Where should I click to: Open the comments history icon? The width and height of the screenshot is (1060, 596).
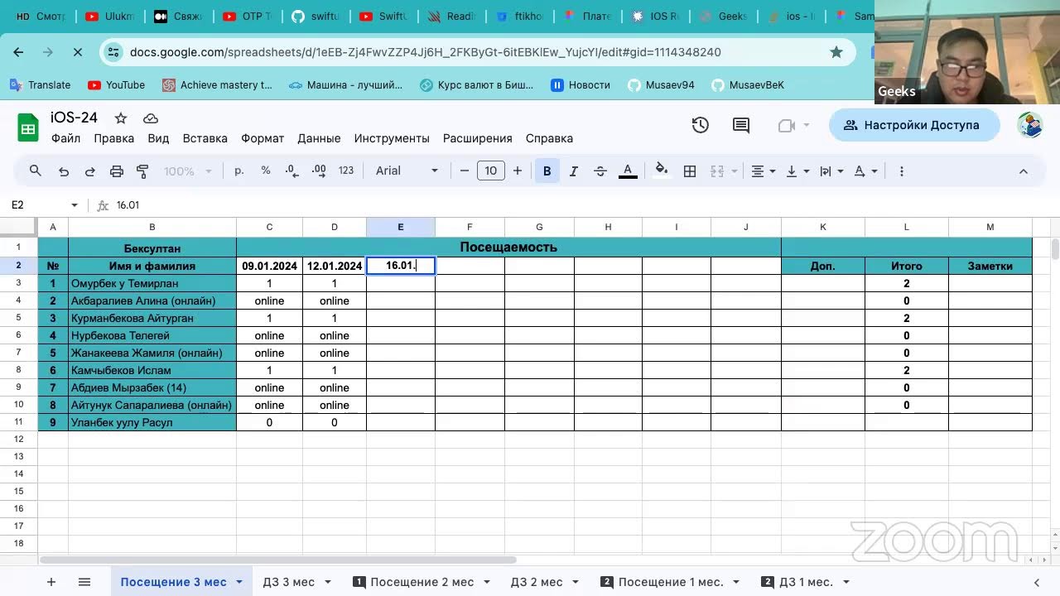741,125
